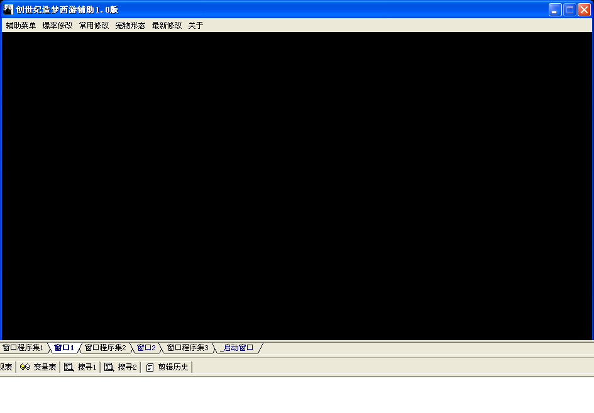The height and width of the screenshot is (413, 594).
Task: Open the 爆率修改 menu
Action: click(x=57, y=25)
